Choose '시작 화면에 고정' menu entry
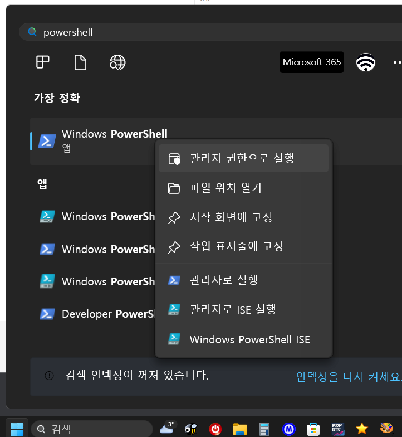402x437 pixels. pyautogui.click(x=243, y=217)
